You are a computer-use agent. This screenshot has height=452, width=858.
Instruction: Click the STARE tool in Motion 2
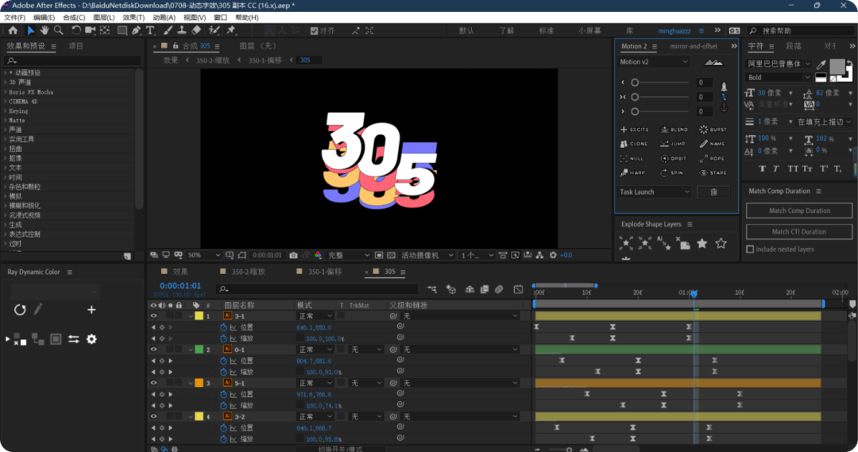click(x=713, y=173)
